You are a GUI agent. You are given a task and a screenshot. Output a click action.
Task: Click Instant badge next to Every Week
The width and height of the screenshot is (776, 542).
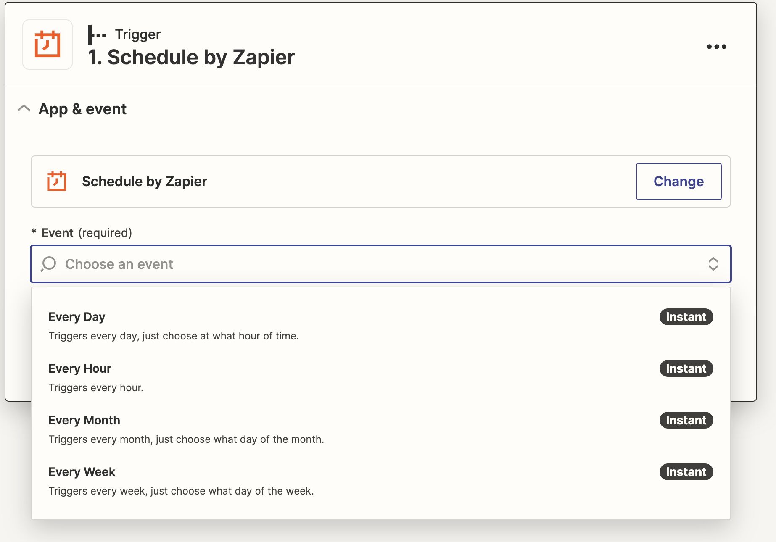pos(686,472)
